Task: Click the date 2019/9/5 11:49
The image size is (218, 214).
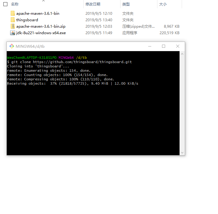Action: (x=99, y=33)
